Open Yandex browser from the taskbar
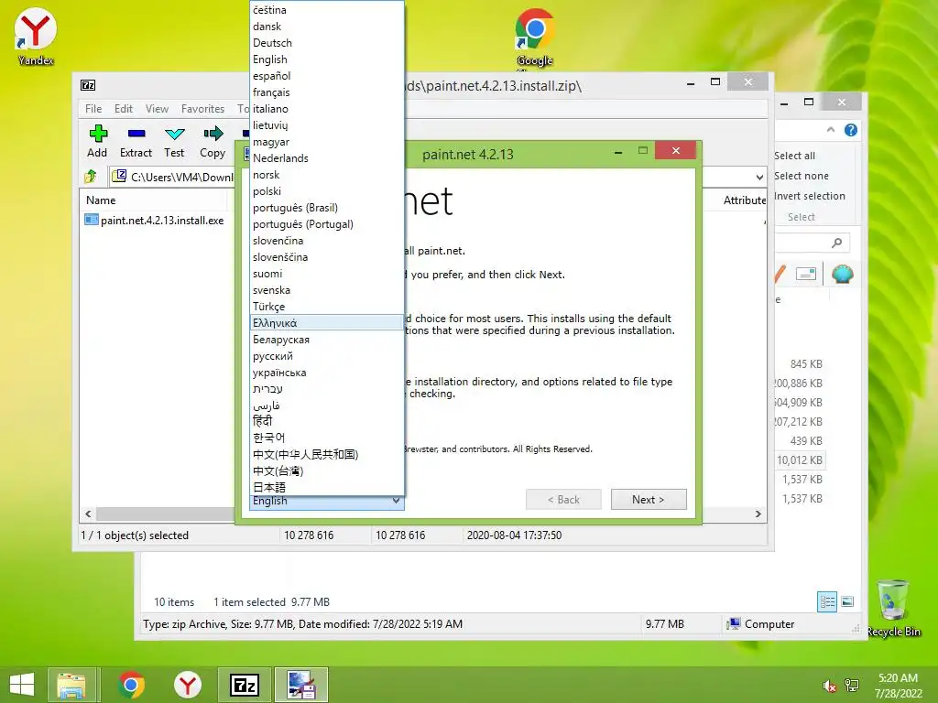The height and width of the screenshot is (703, 938). coord(188,685)
